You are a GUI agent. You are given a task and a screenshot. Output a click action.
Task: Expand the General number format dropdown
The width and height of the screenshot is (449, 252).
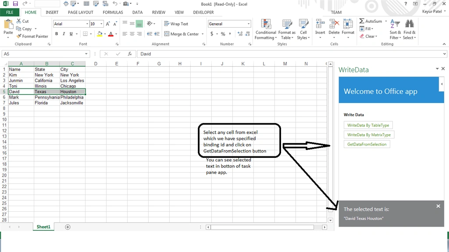248,24
